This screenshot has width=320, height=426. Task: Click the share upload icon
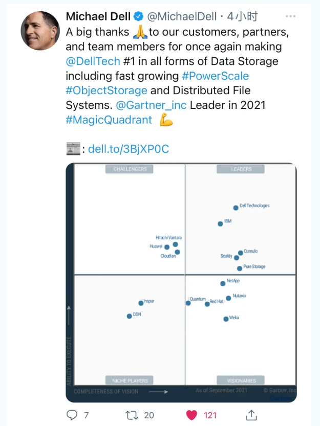[251, 415]
